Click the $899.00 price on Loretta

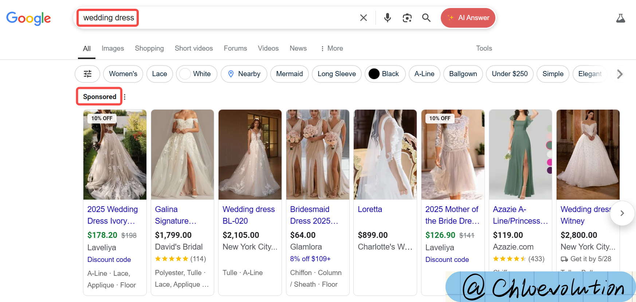(373, 235)
